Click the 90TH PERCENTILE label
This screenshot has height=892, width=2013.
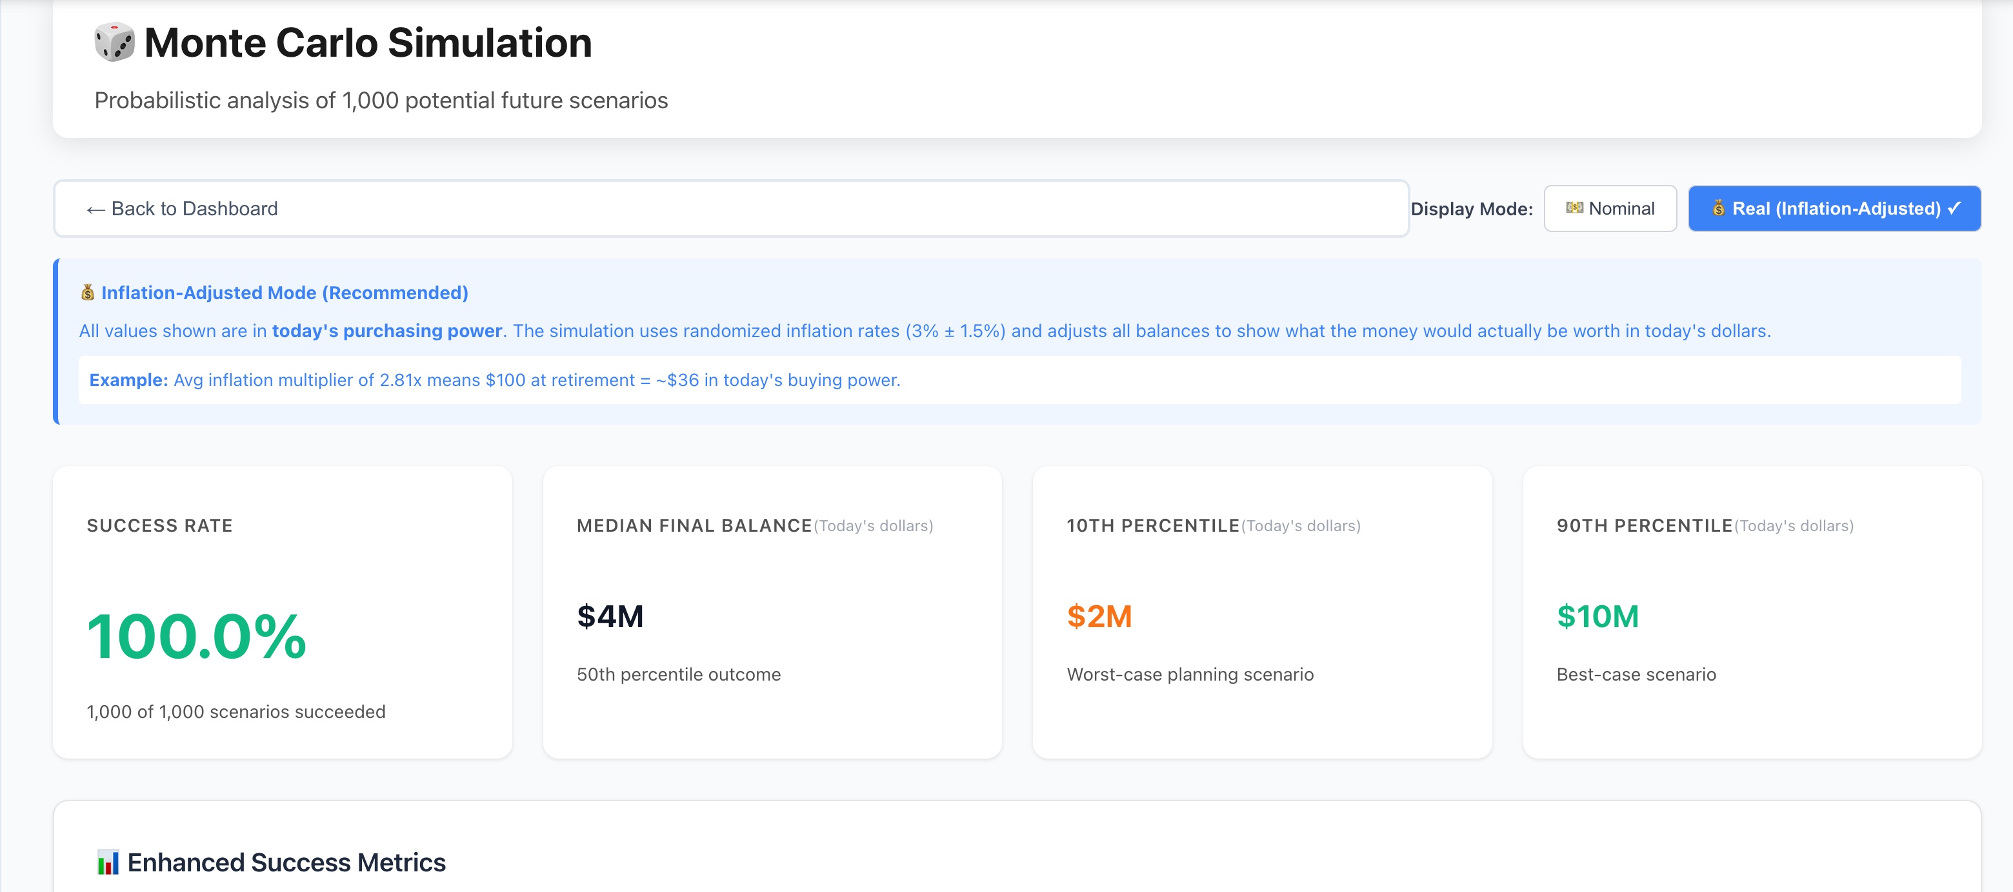(1644, 526)
